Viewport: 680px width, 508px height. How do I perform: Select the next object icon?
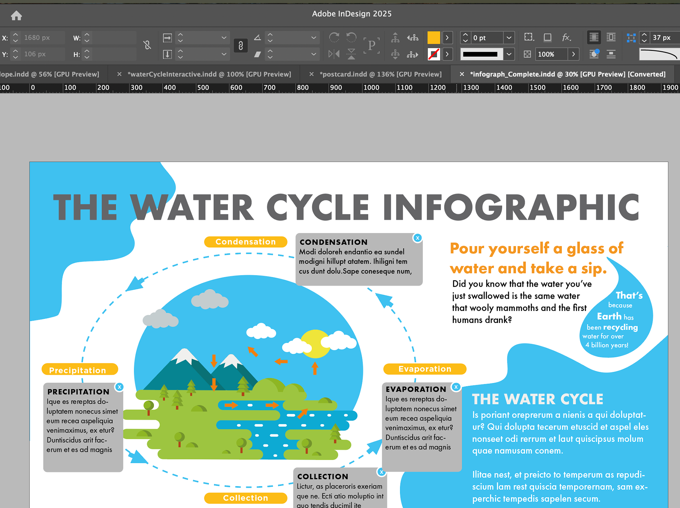413,54
